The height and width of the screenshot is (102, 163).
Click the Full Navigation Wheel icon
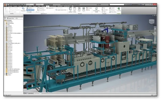point(96,9)
